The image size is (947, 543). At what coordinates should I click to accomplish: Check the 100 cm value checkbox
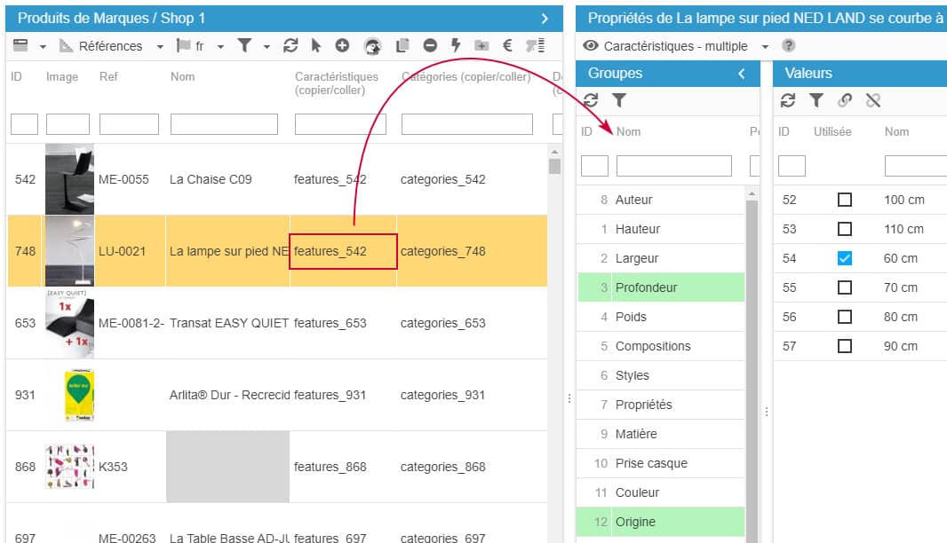click(845, 200)
